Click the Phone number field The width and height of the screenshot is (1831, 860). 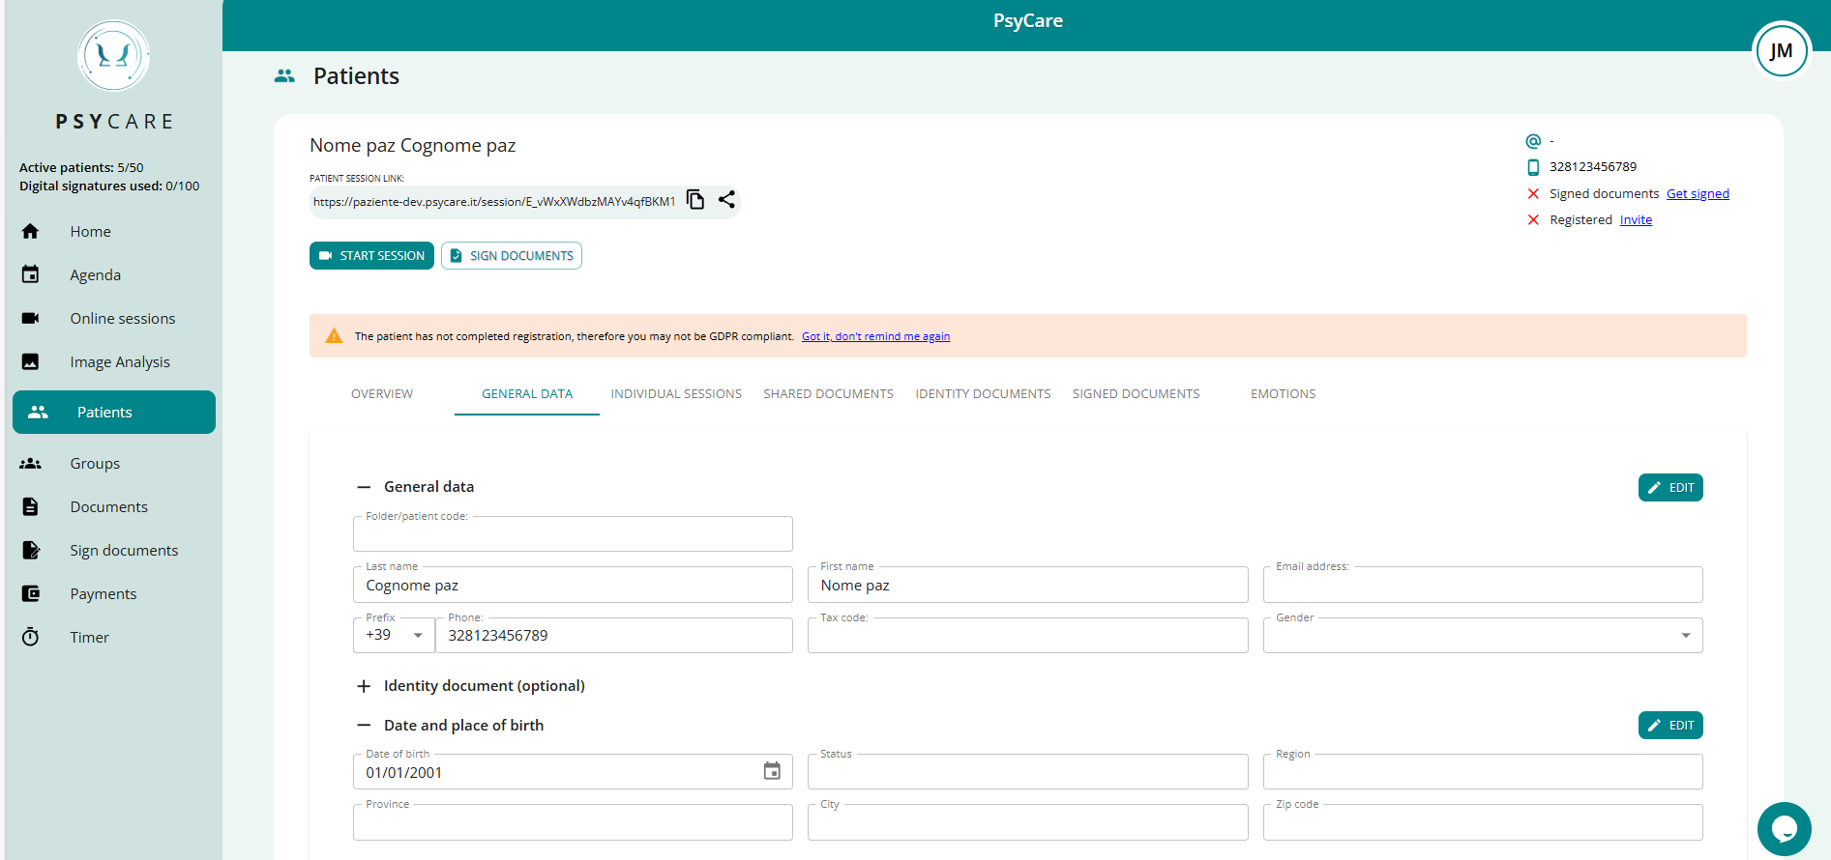(x=614, y=635)
